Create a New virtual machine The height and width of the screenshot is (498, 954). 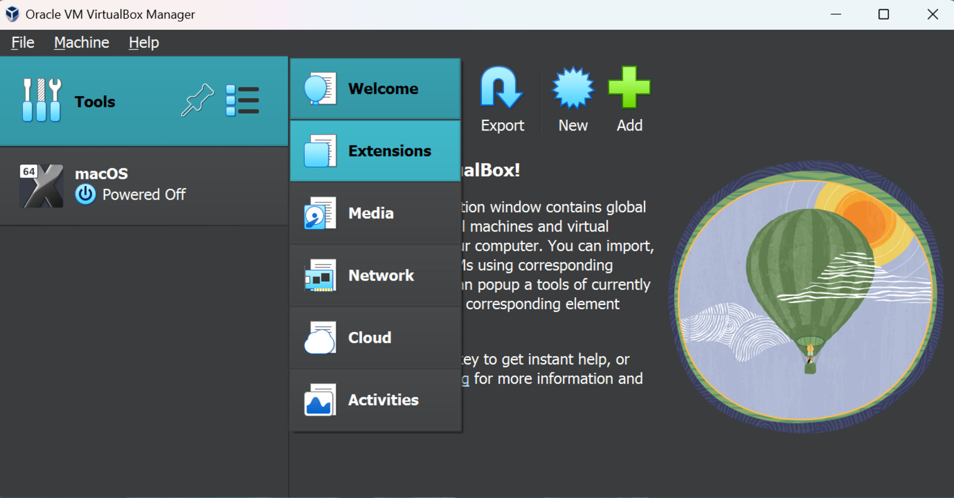(573, 99)
